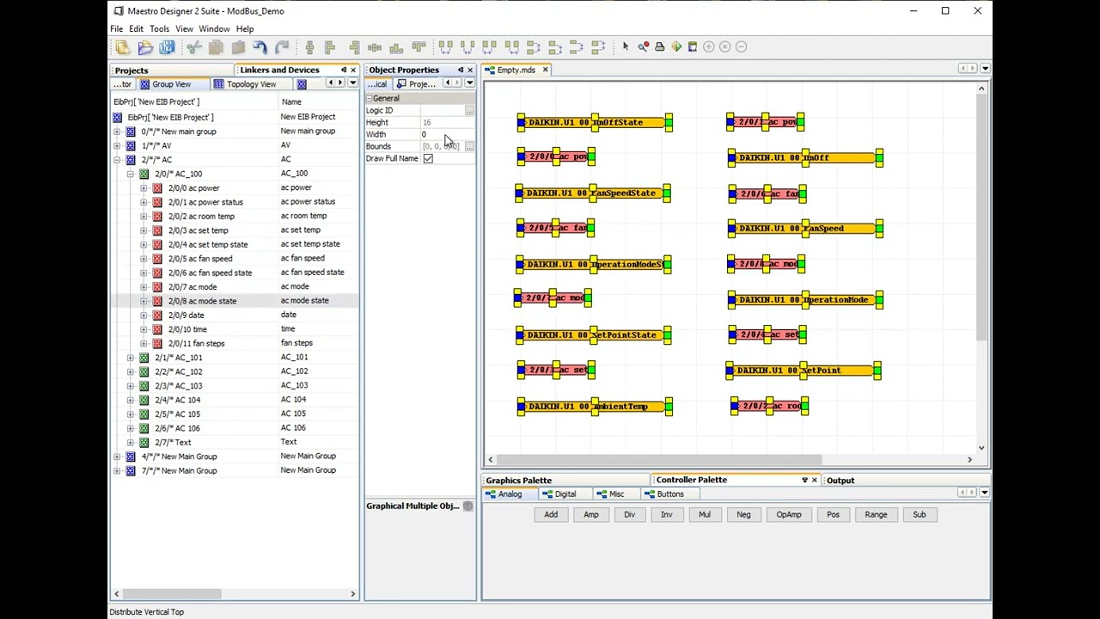Close the Object Properties panel
Viewport: 1100px width, 619px height.
pos(469,70)
